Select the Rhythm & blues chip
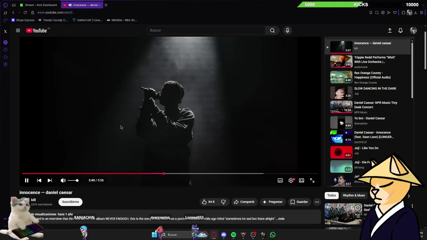427x240 pixels. pos(354,195)
